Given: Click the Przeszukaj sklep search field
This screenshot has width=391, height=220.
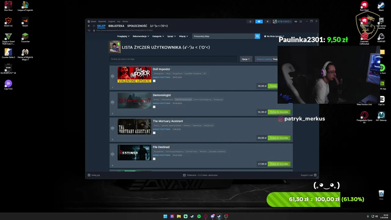Looking at the screenshot, I should [x=224, y=36].
